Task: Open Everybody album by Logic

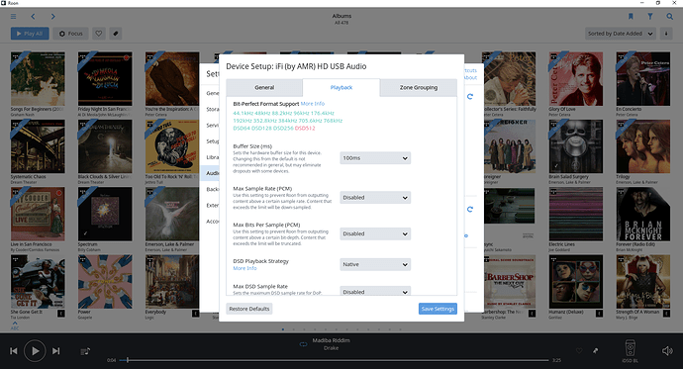Action: coord(172,282)
